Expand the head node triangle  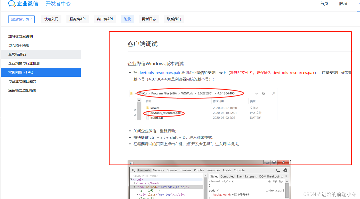(134, 183)
